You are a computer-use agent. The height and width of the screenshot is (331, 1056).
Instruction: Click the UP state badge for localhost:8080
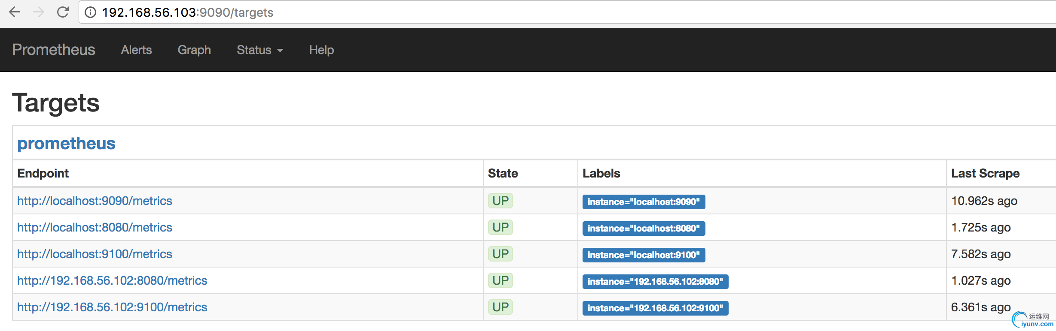(501, 227)
